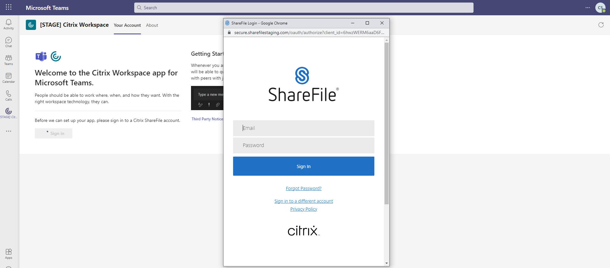
Task: Show more apps ellipsis in sidebar
Action: 9,131
